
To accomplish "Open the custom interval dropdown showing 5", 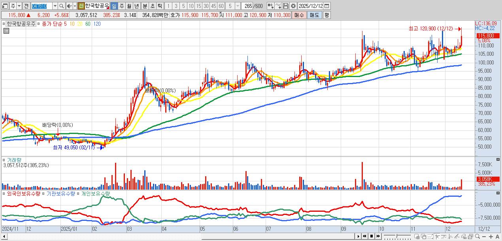I will pos(238,6).
